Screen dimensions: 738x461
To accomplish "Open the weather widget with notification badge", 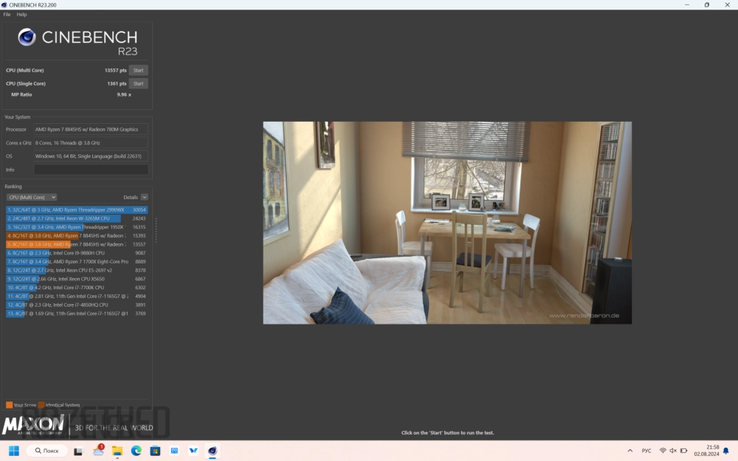I will [98, 451].
